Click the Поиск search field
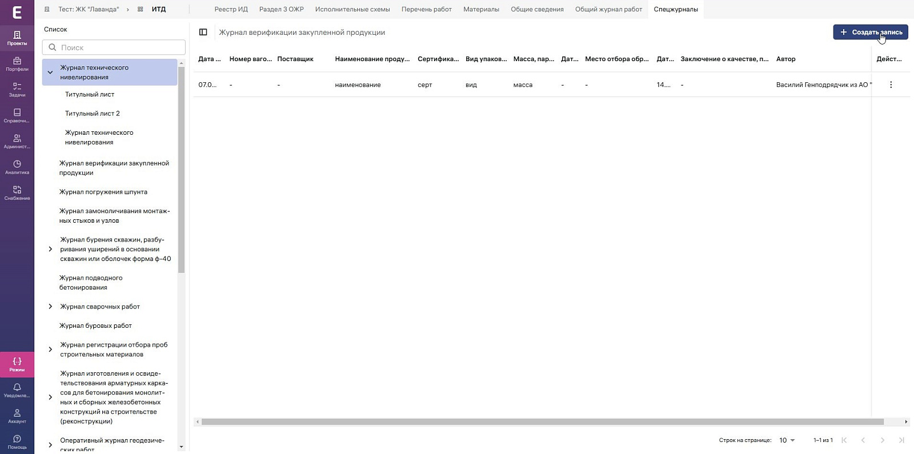The image size is (914, 454). [x=114, y=47]
